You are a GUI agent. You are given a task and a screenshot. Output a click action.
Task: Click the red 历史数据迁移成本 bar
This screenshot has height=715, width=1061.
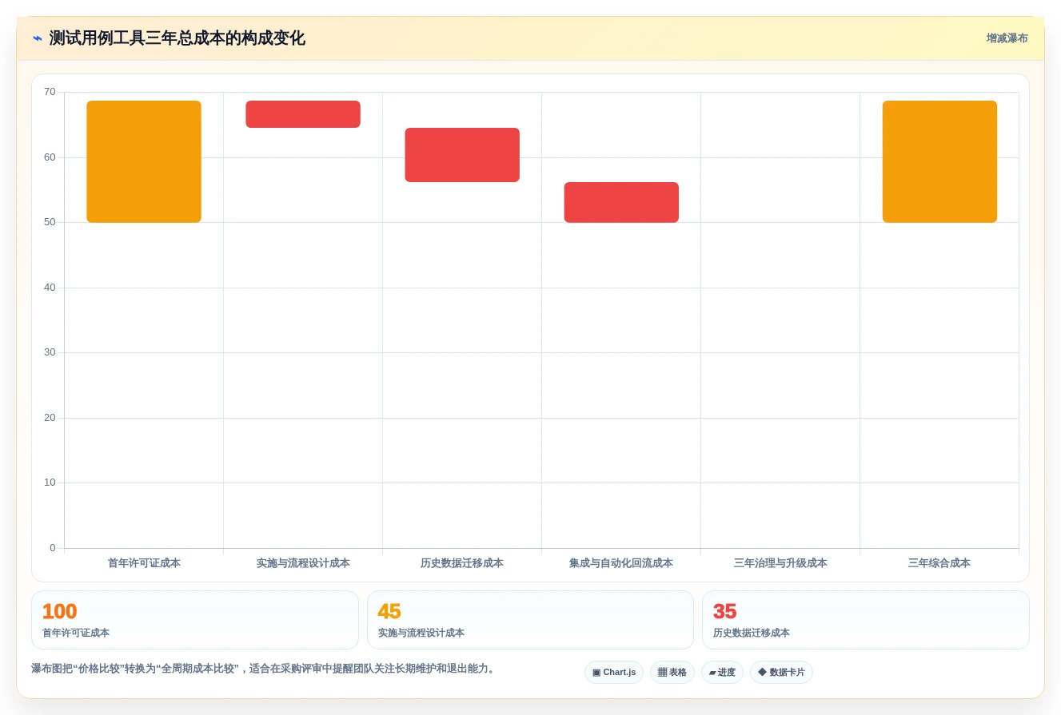(462, 155)
